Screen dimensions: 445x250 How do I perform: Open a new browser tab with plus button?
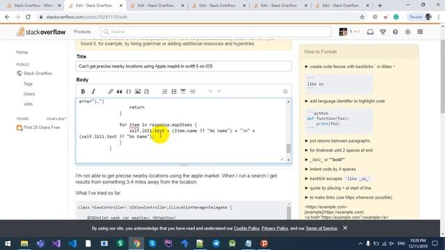(380, 6)
